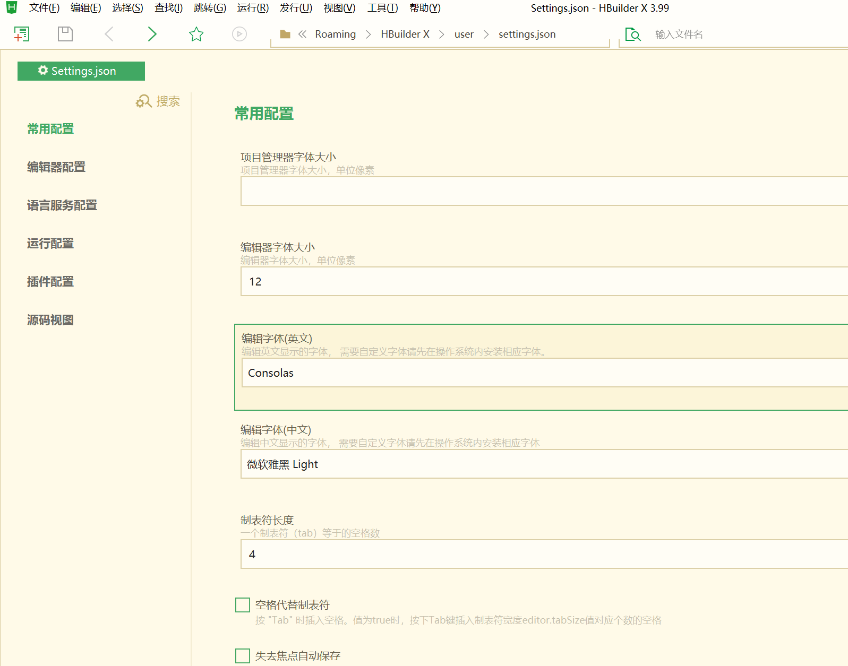Click user in the breadcrumb path
Viewport: 848px width, 666px height.
(464, 34)
